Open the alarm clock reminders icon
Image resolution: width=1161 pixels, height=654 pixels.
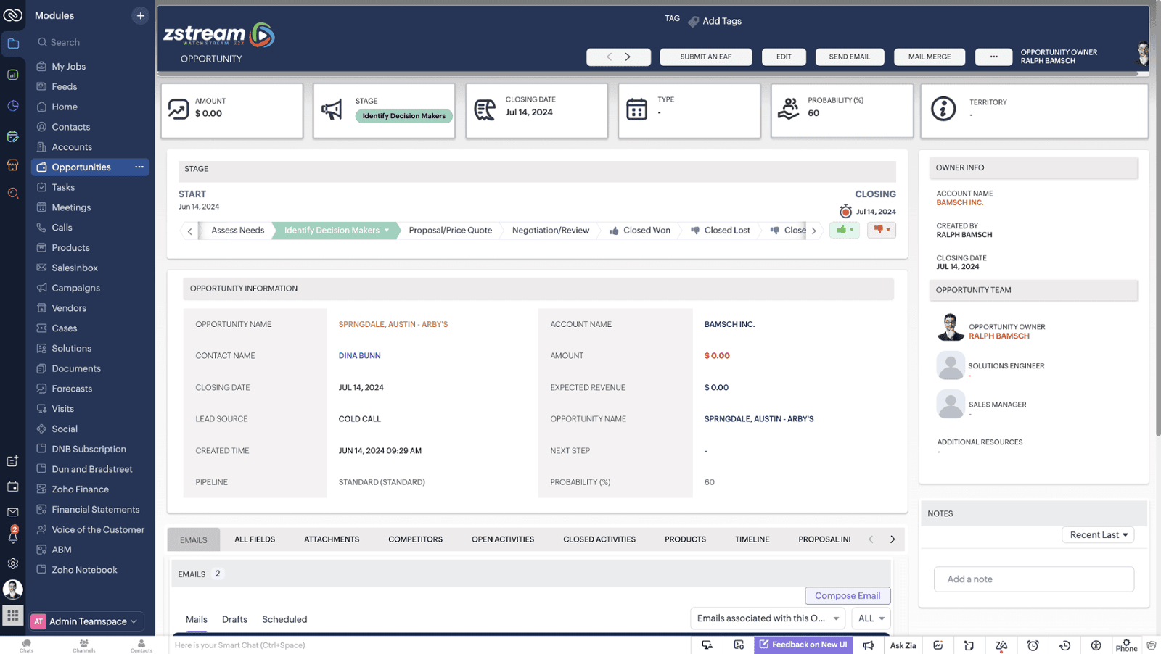(1033, 645)
